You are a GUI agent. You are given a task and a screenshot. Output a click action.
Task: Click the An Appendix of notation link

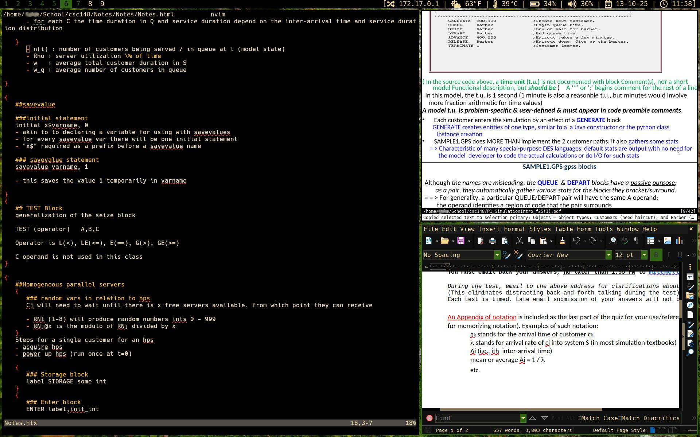pyautogui.click(x=482, y=317)
